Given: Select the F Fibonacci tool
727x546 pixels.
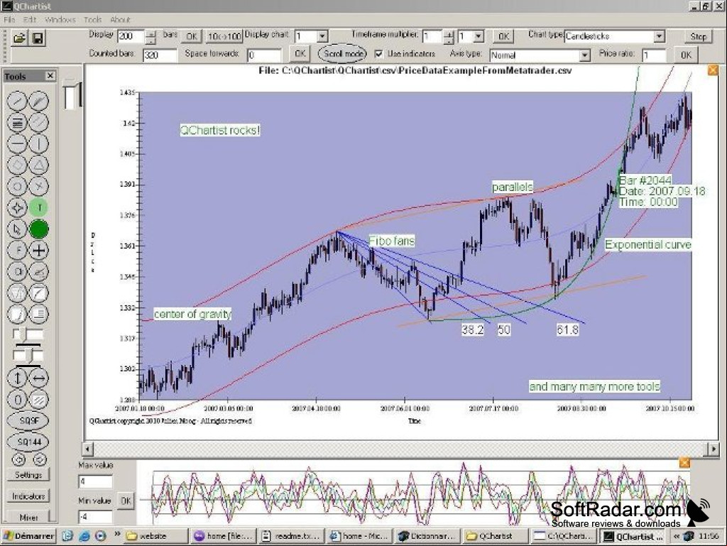Looking at the screenshot, I should (17, 251).
